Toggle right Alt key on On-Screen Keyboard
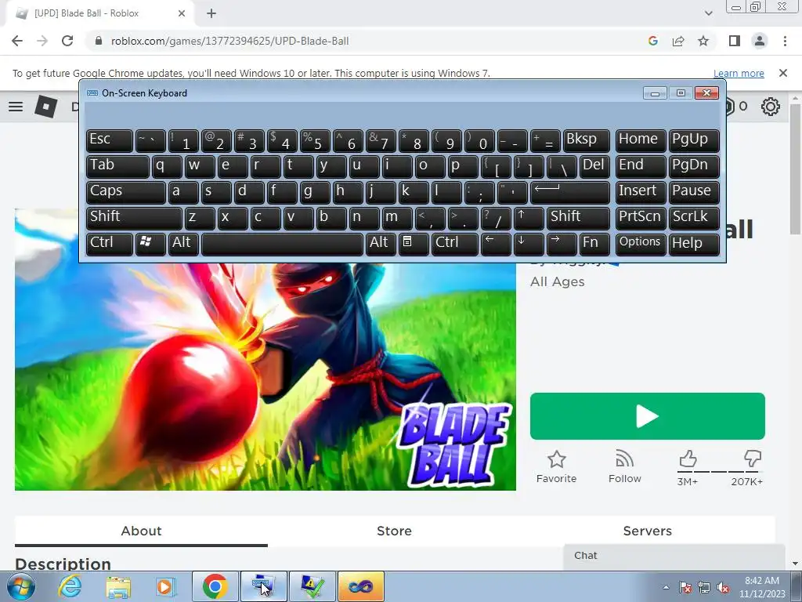The image size is (802, 602). (x=381, y=243)
